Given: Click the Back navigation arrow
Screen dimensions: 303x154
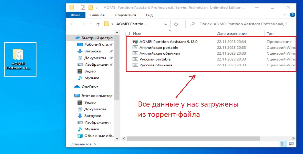Looking at the screenshot, I should coord(73,24).
